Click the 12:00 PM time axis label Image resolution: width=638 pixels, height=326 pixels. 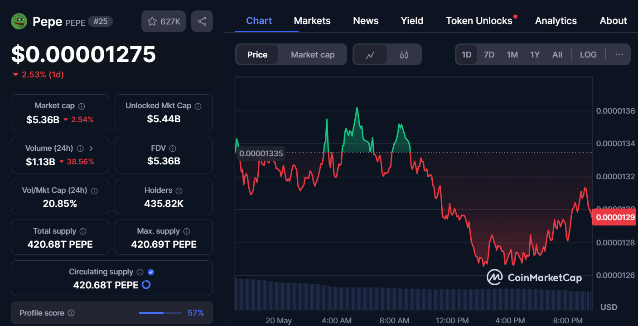coord(452,321)
